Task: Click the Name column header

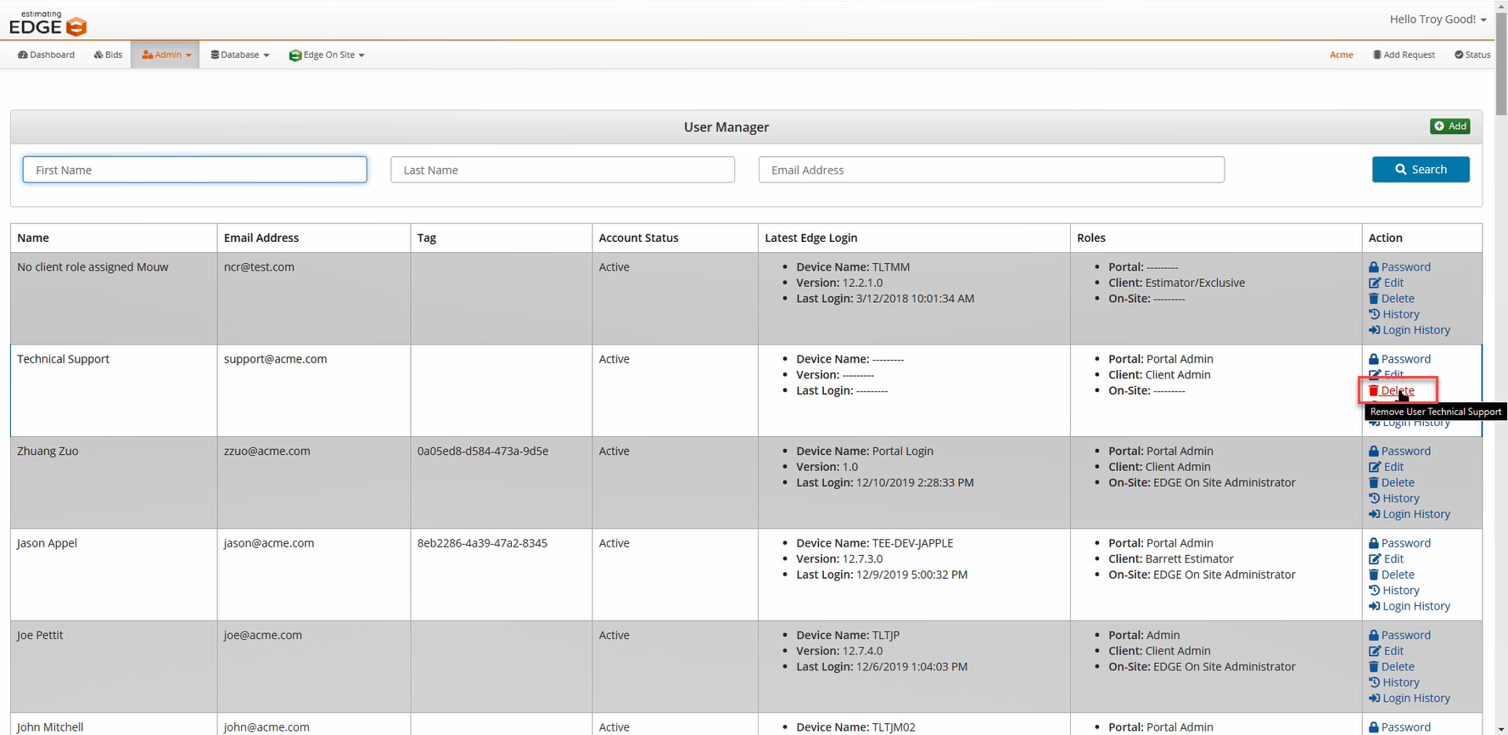Action: click(x=114, y=238)
